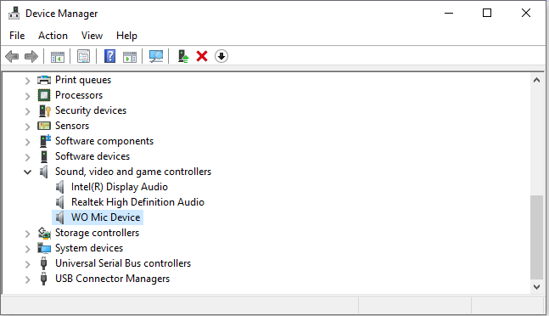549x316 pixels.
Task: Click the vertical scrollbar thumb
Action: [x=536, y=237]
